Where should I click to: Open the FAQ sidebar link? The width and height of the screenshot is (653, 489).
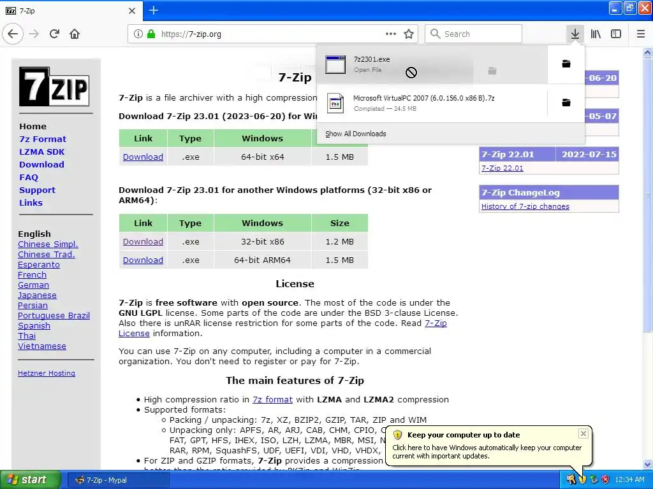(x=29, y=178)
